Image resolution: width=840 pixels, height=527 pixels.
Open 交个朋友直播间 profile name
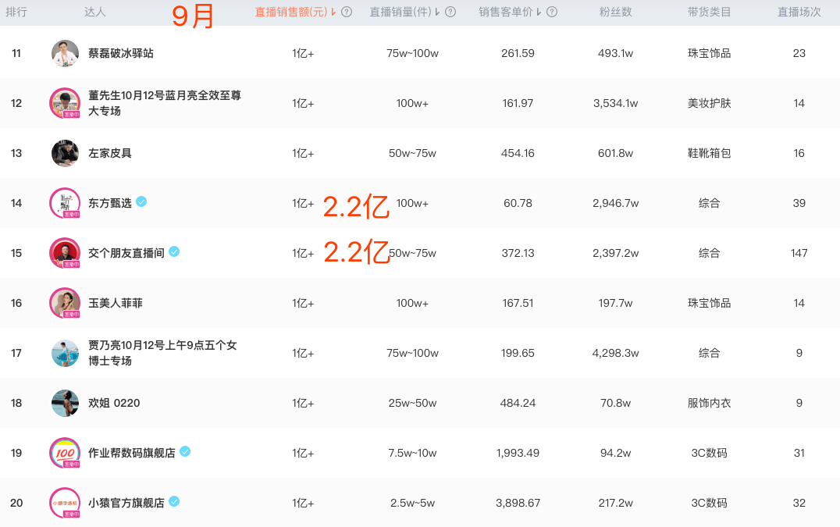(126, 253)
